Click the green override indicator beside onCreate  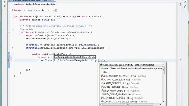(x=9, y=32)
